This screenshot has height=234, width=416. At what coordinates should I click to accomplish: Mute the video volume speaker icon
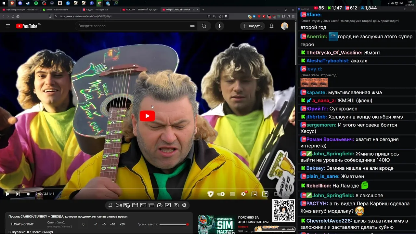[x=29, y=194]
